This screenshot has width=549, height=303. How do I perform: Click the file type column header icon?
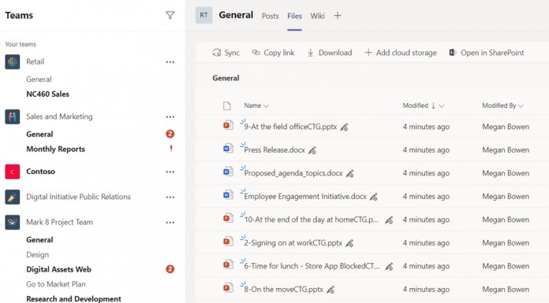[227, 106]
